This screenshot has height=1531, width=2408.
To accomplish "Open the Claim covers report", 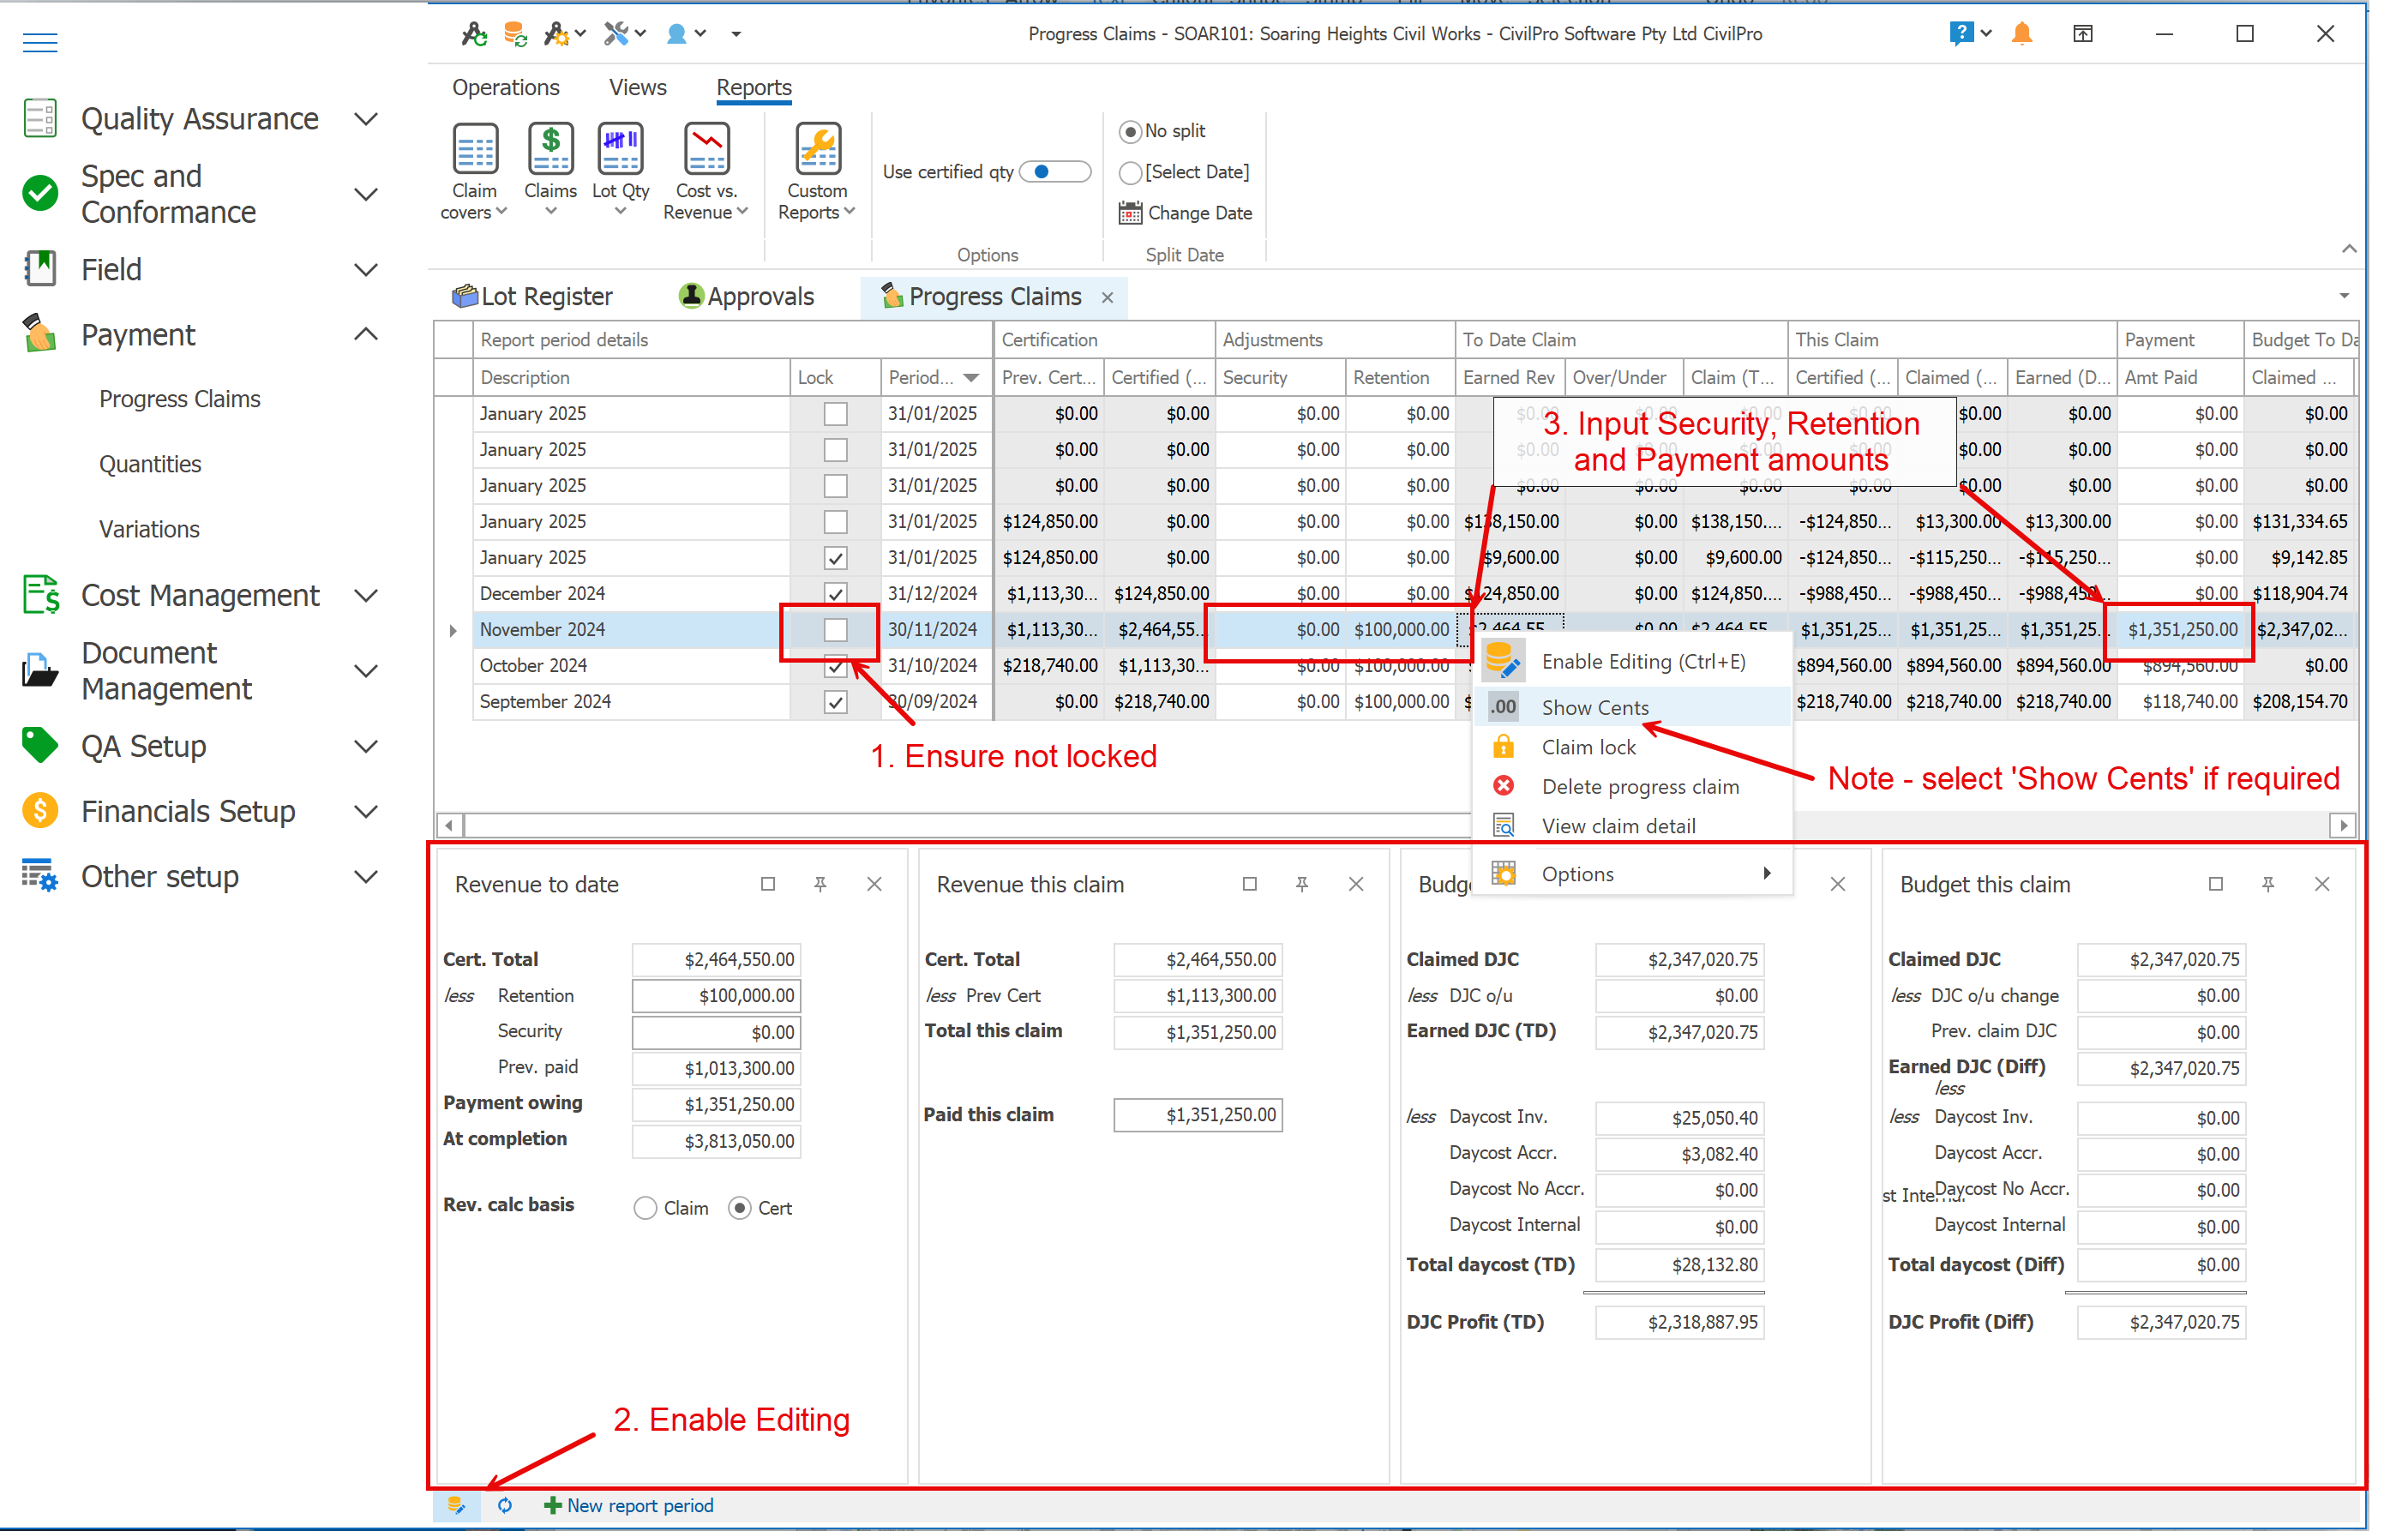I will click(475, 171).
